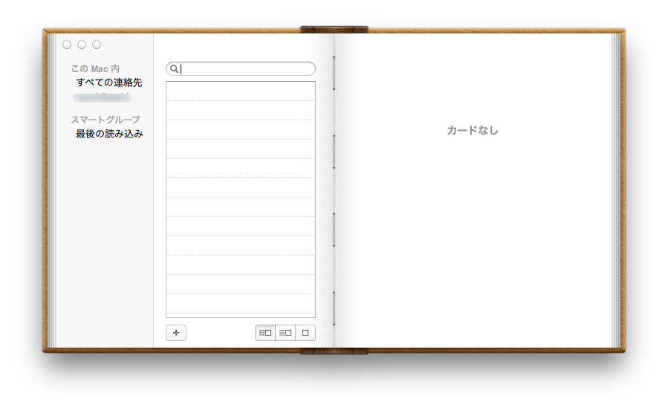The width and height of the screenshot is (668, 413).
Task: Select 最後の読み込み smart group
Action: [109, 134]
